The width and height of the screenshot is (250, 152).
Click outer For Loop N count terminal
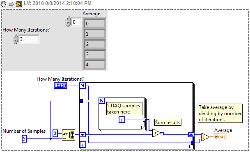[83, 86]
